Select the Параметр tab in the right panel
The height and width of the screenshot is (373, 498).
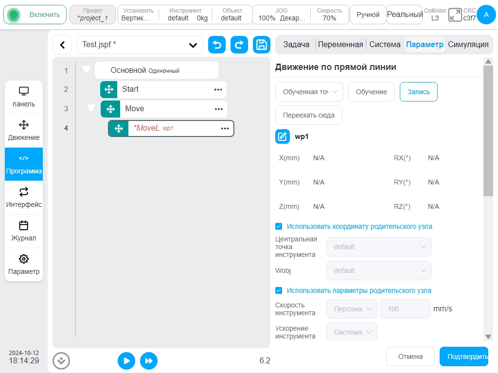click(x=425, y=44)
